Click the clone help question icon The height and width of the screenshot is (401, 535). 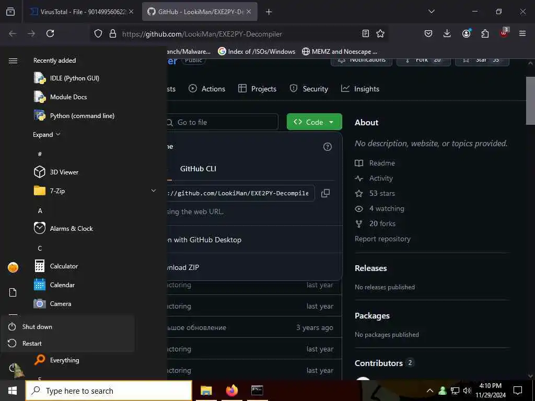pos(327,147)
